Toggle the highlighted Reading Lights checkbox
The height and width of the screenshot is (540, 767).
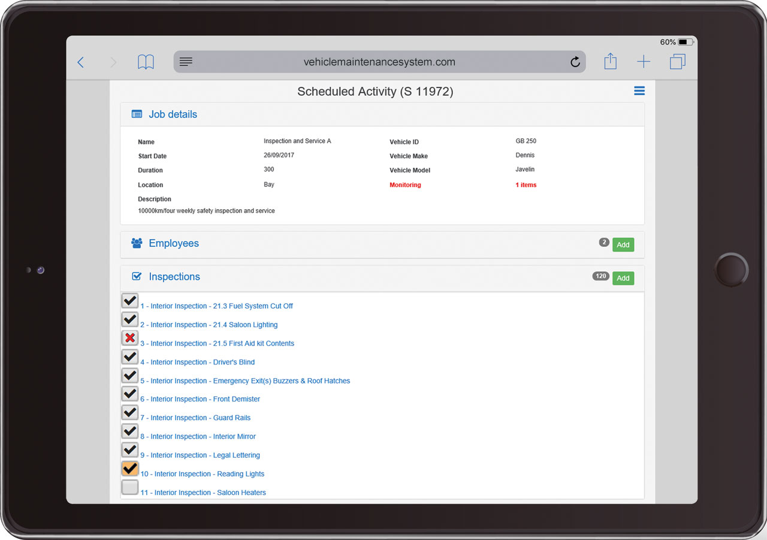130,468
